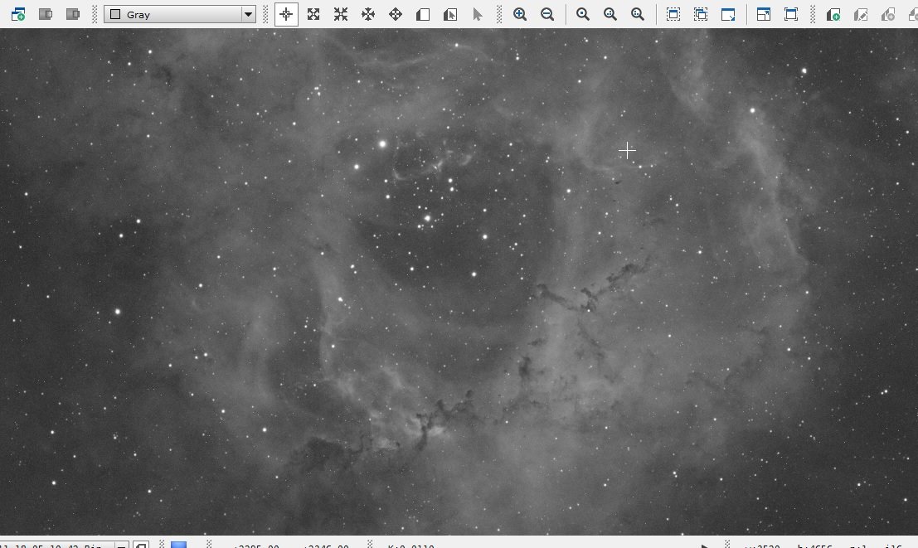Click the four inward diagonal arrows icon
Screen dimensions: 918x548
[x=341, y=14]
